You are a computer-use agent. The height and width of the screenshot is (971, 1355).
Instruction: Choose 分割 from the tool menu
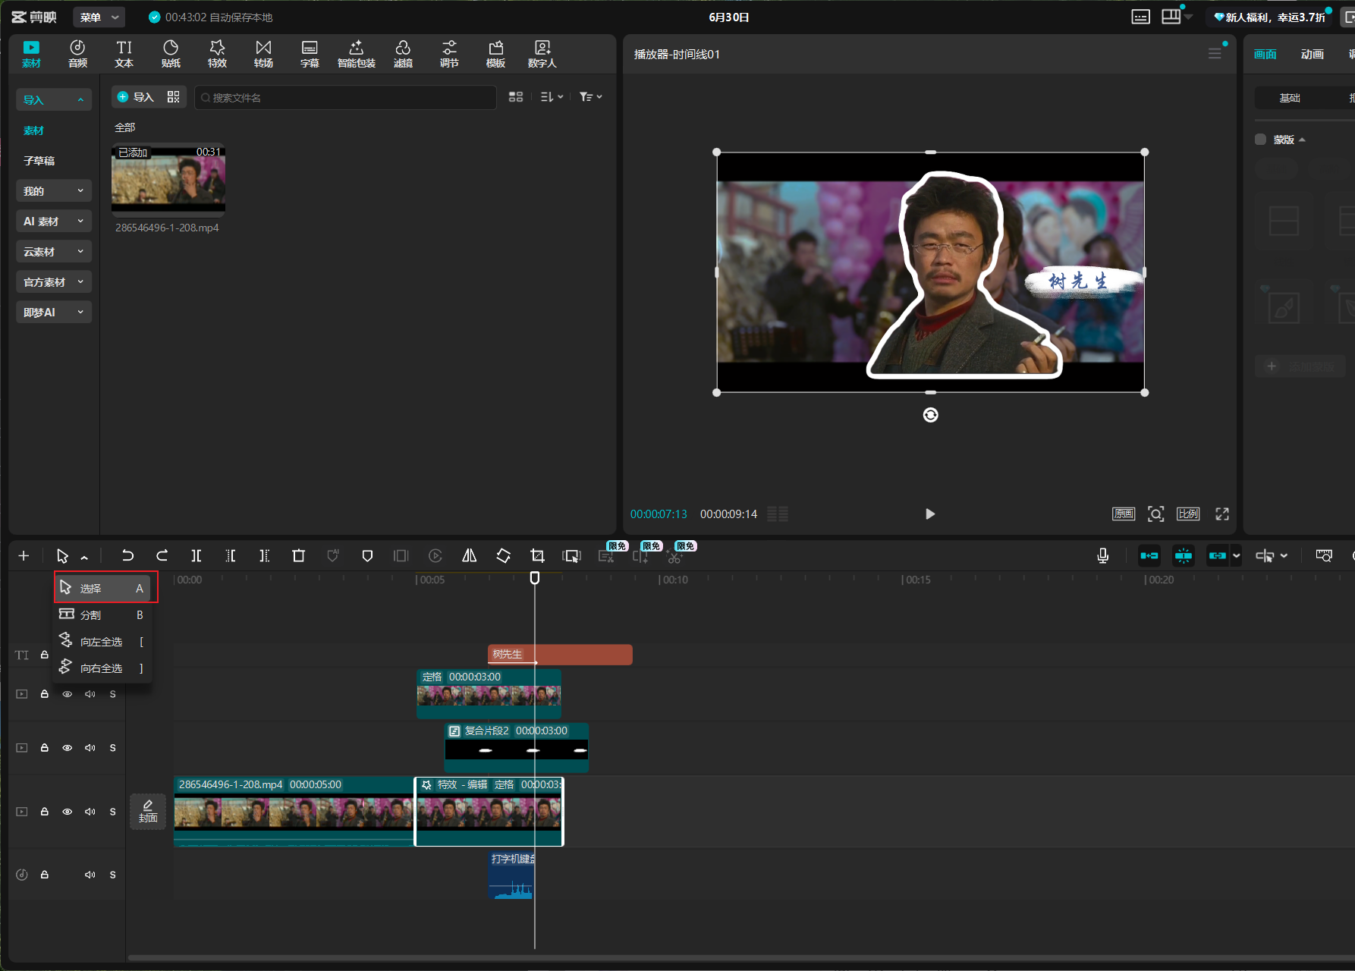(x=103, y=615)
